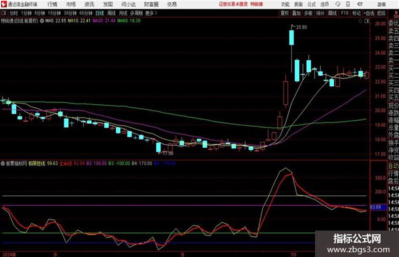
Task: Open the 问小达 menu
Action: (128, 4)
